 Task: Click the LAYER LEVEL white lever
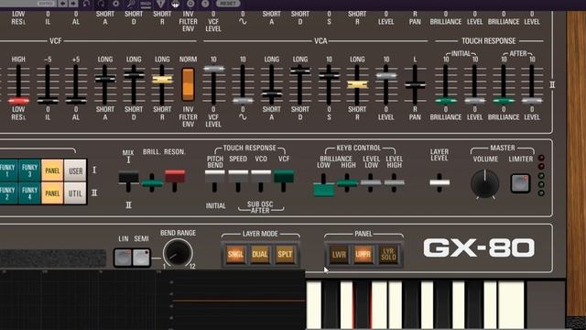(x=439, y=182)
